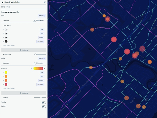
Task: Click the 'Using 4 of 4 values' text under Circle radius
Action: pyautogui.click(x=9, y=45)
